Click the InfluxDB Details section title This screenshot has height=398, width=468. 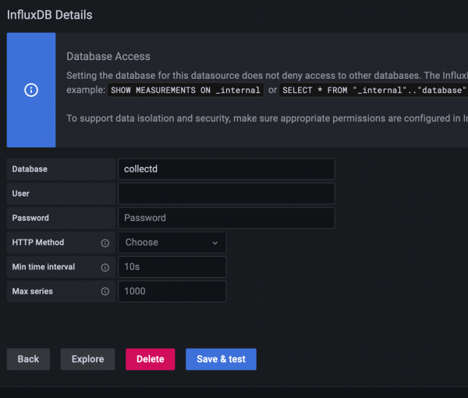click(x=49, y=15)
